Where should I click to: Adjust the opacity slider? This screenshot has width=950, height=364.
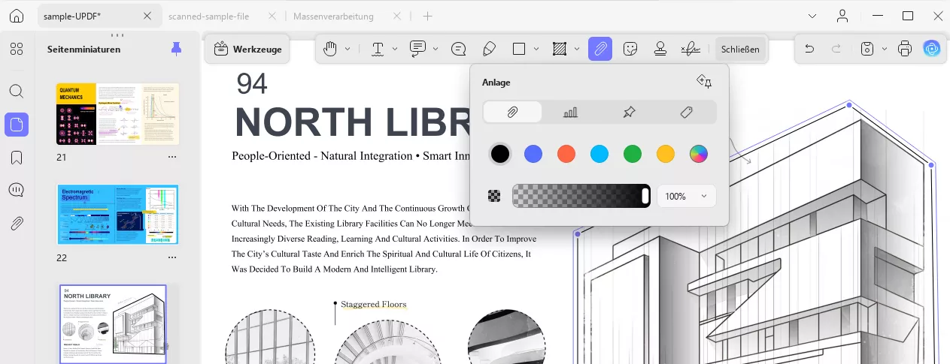(x=581, y=196)
